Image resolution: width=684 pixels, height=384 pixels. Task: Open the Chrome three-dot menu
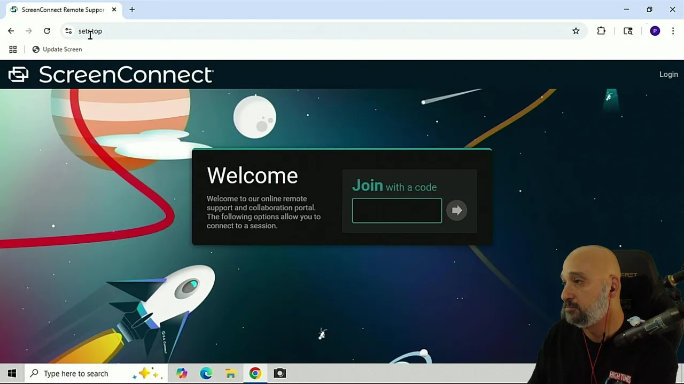pos(673,31)
